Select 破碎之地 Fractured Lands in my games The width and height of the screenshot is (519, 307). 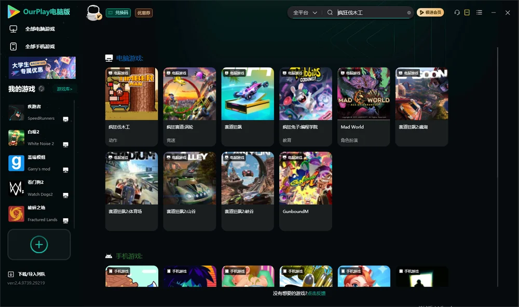click(39, 214)
